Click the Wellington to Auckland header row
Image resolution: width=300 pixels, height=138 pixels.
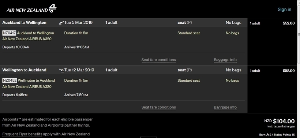124,70
